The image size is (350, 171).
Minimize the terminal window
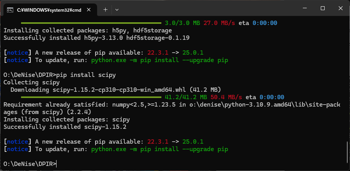[x=305, y=8]
